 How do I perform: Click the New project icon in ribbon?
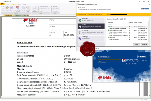[3, 8]
